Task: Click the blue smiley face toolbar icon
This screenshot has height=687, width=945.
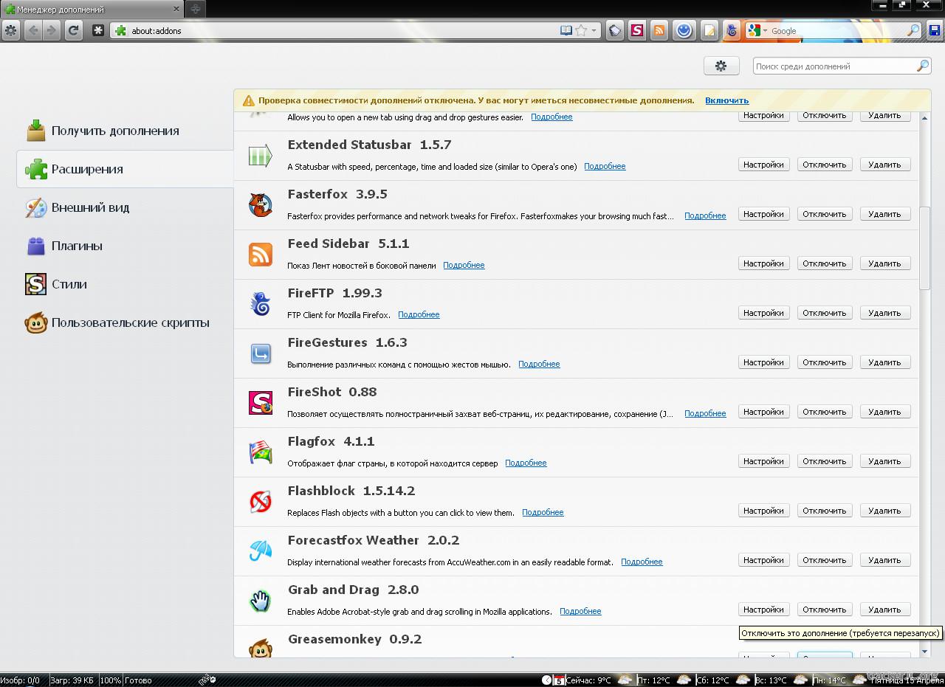Action: point(684,30)
